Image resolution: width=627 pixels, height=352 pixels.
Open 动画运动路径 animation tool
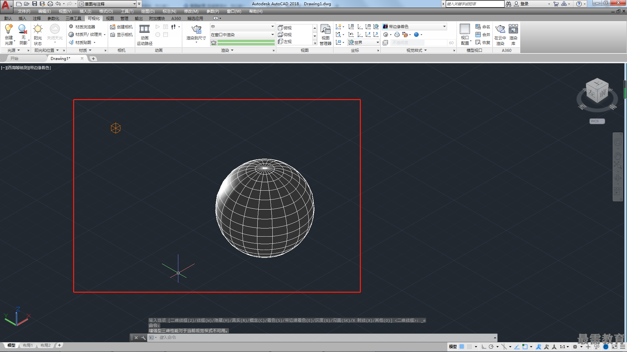(x=145, y=35)
